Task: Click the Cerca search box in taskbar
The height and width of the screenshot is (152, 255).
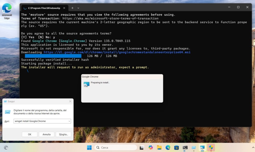Action: point(116,147)
